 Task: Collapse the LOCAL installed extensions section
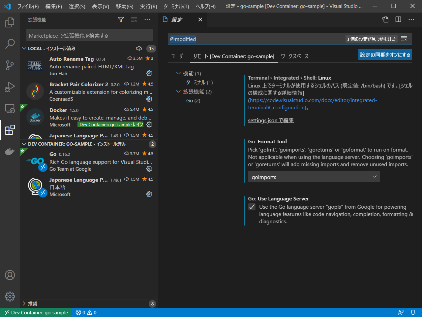24,48
